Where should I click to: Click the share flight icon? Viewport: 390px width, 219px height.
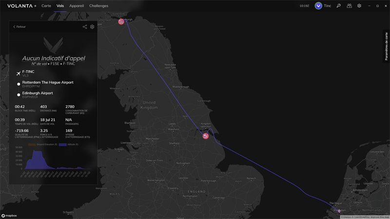(85, 27)
